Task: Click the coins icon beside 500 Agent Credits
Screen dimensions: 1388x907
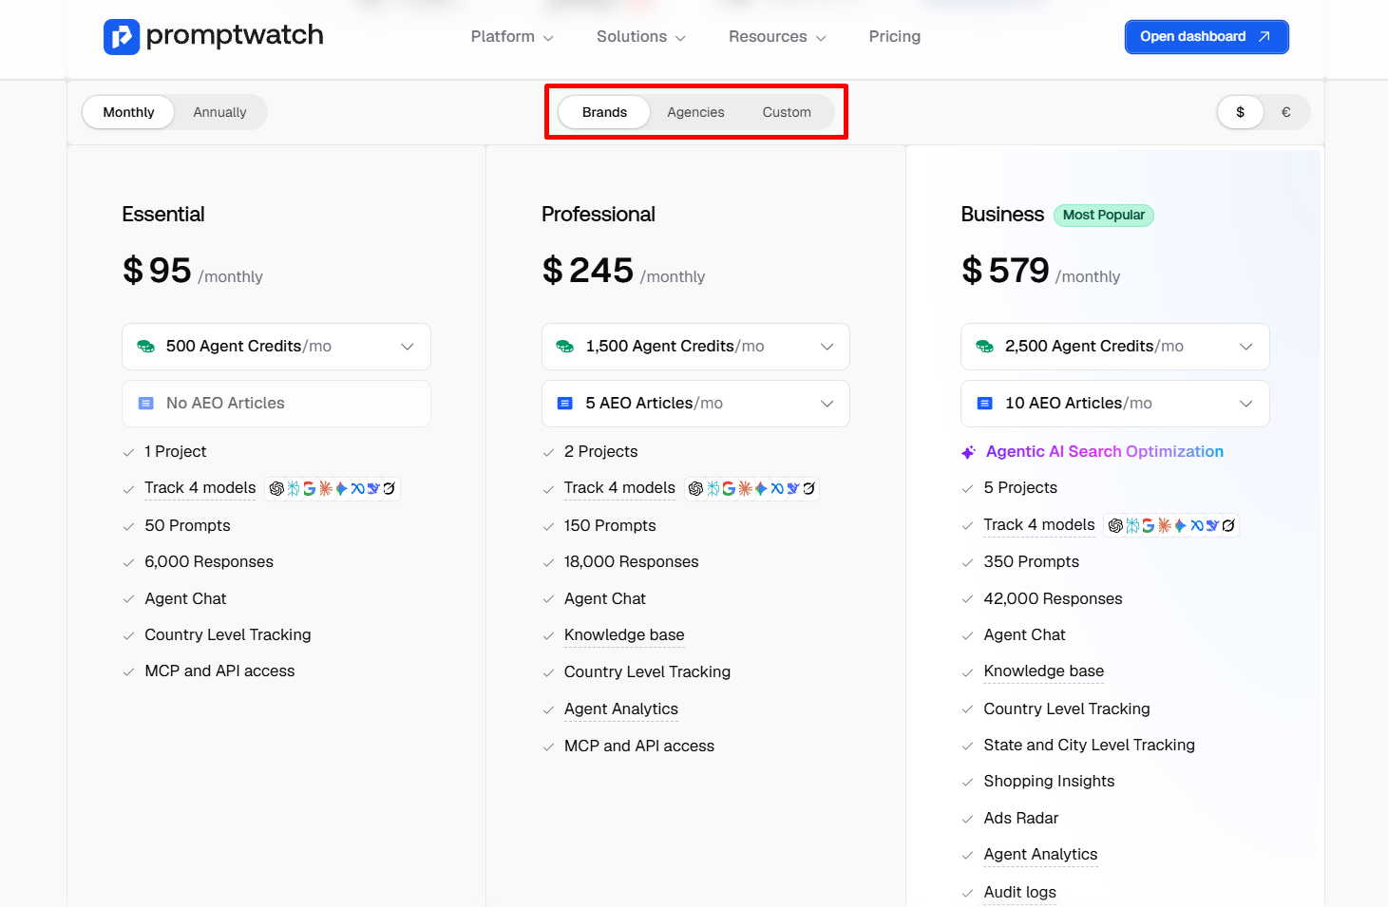Action: coord(145,347)
